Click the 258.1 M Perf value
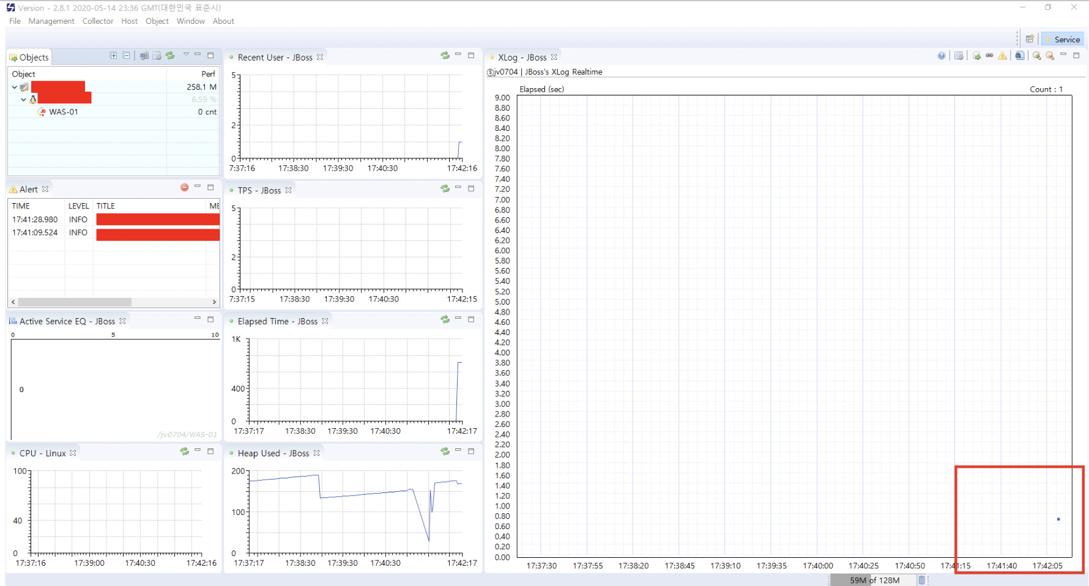 point(201,87)
